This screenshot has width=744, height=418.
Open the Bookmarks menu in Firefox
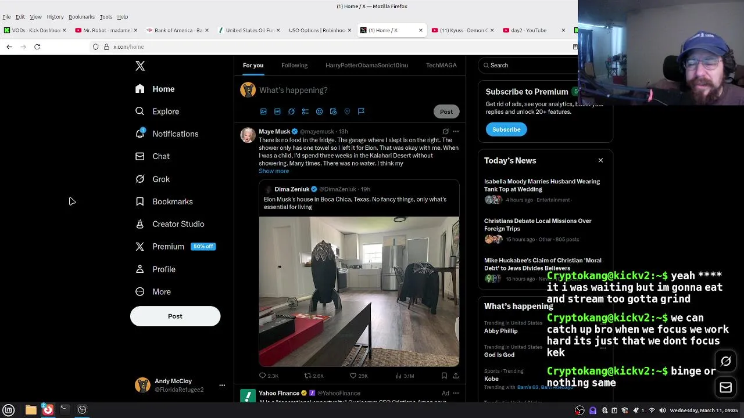81,17
